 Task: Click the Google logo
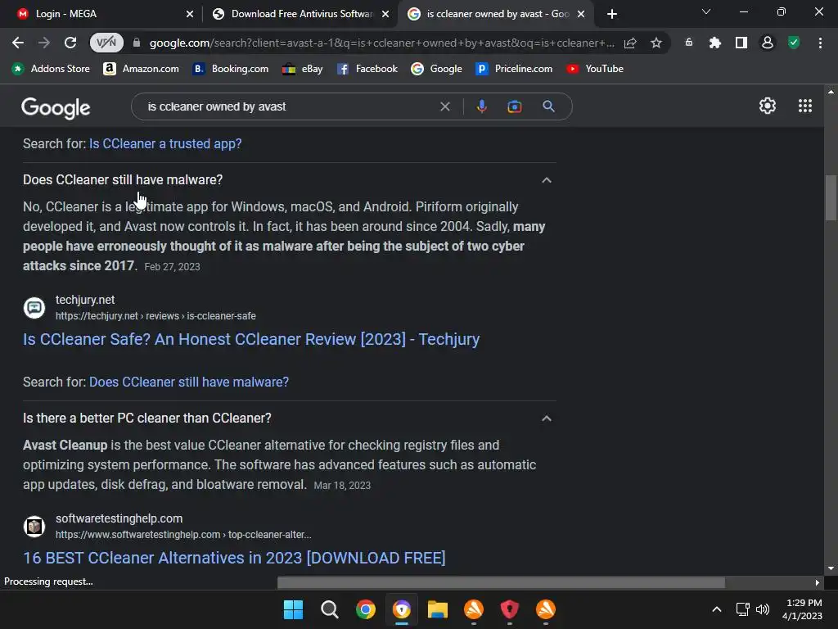[x=56, y=107]
